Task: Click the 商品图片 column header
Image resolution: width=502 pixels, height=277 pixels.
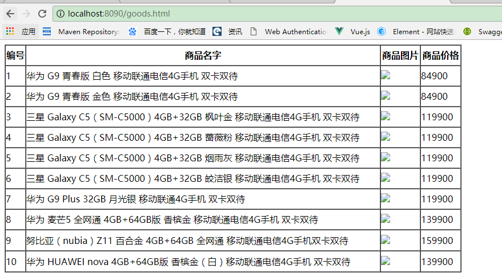Action: (x=400, y=56)
